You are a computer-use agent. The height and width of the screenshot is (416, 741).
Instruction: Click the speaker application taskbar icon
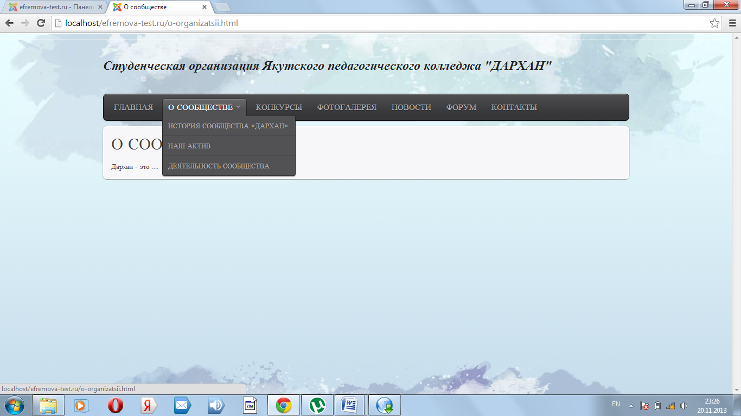coord(216,405)
